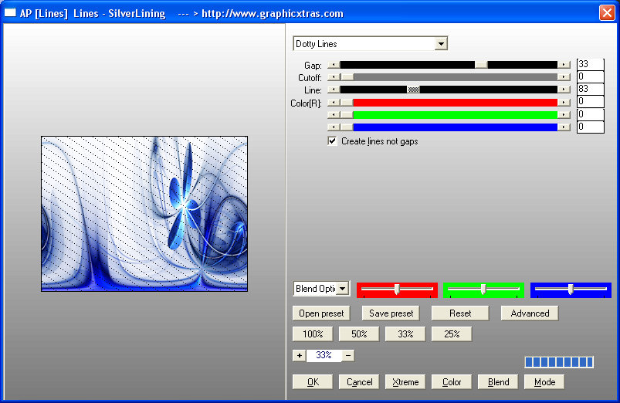This screenshot has height=403, width=620.
Task: Click the Xtreme button
Action: tap(405, 382)
